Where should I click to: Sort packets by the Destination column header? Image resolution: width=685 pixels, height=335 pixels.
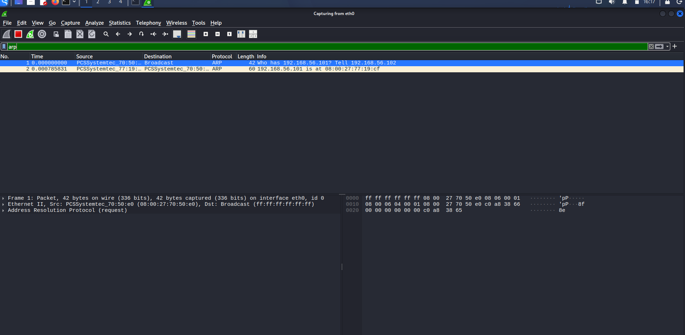177,57
